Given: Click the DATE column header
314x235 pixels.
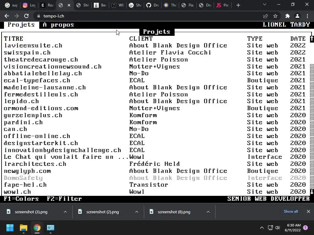Looking at the screenshot, I should 298,39.
